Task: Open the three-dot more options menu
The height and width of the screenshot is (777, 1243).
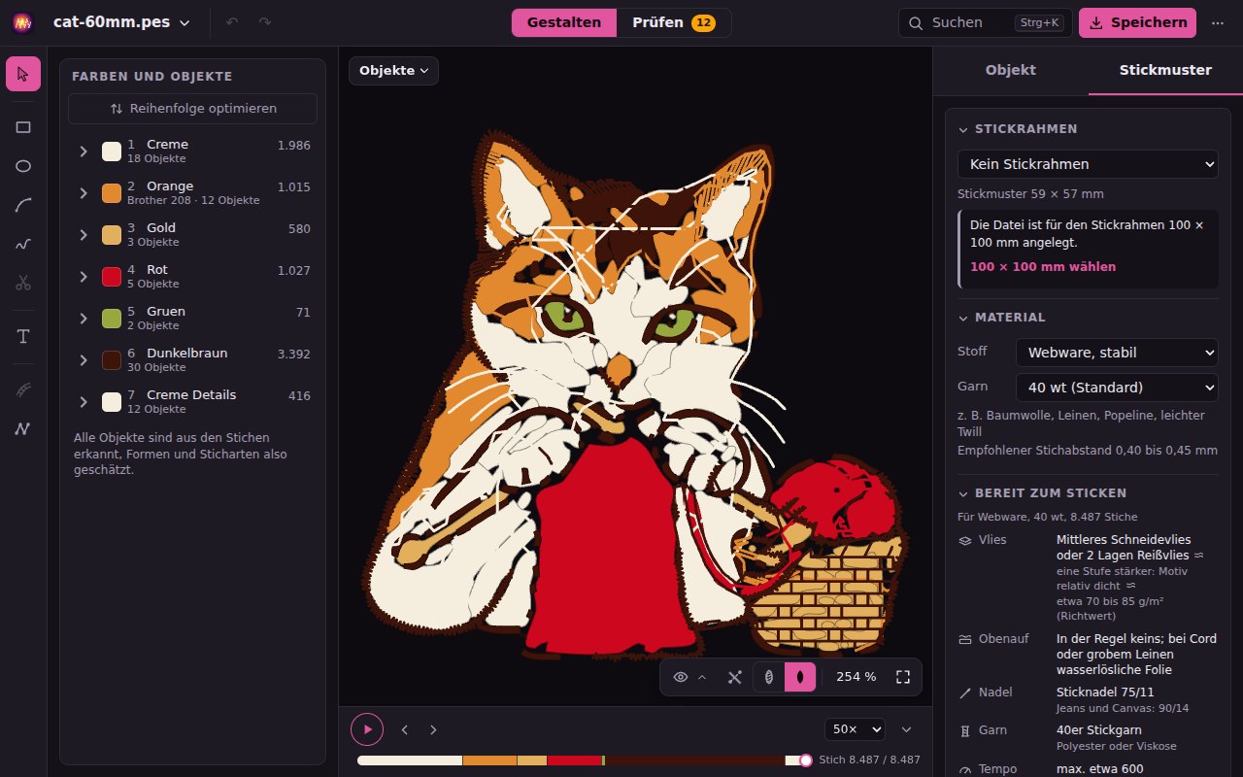Action: [x=1218, y=22]
